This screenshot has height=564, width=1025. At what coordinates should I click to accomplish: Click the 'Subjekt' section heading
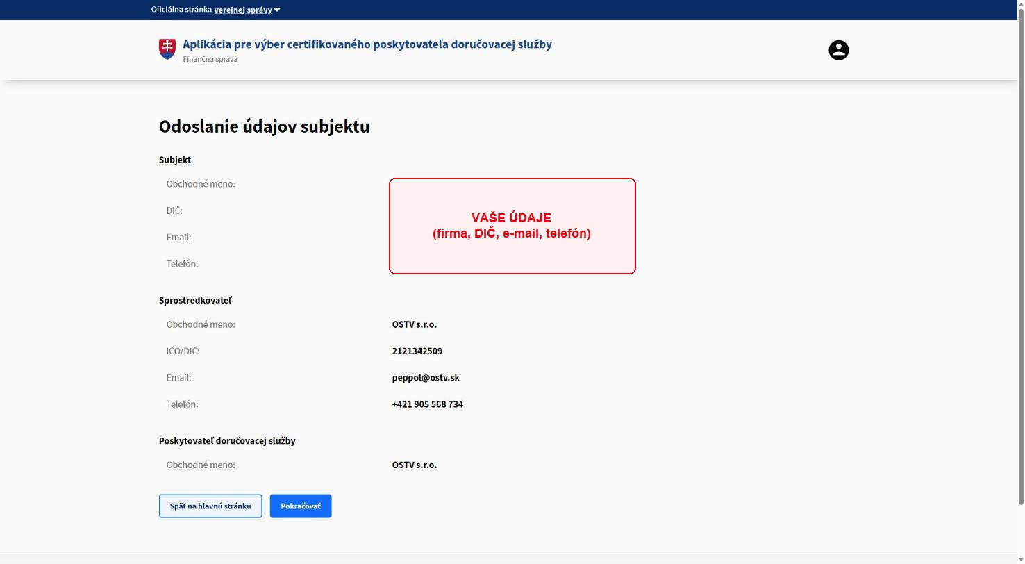(x=175, y=160)
